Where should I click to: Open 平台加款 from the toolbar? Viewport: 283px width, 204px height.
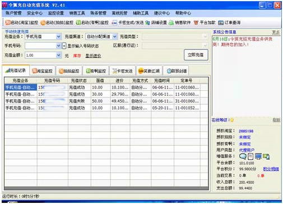(x=205, y=22)
